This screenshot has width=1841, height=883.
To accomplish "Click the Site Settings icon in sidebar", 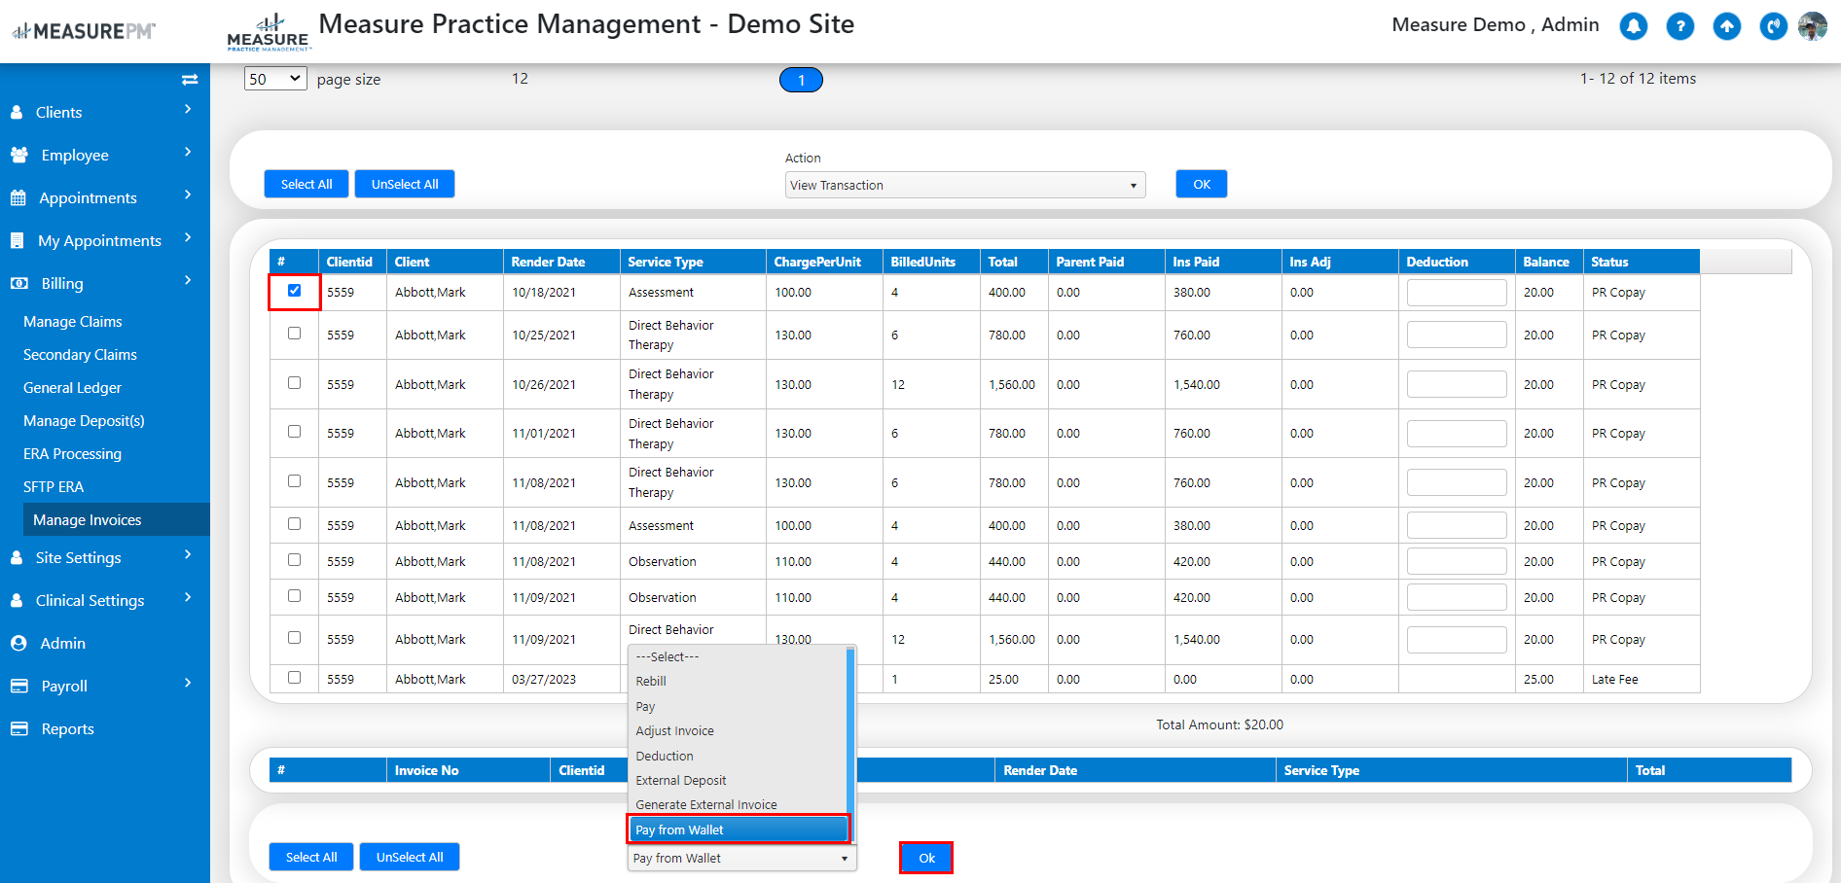I will (17, 558).
